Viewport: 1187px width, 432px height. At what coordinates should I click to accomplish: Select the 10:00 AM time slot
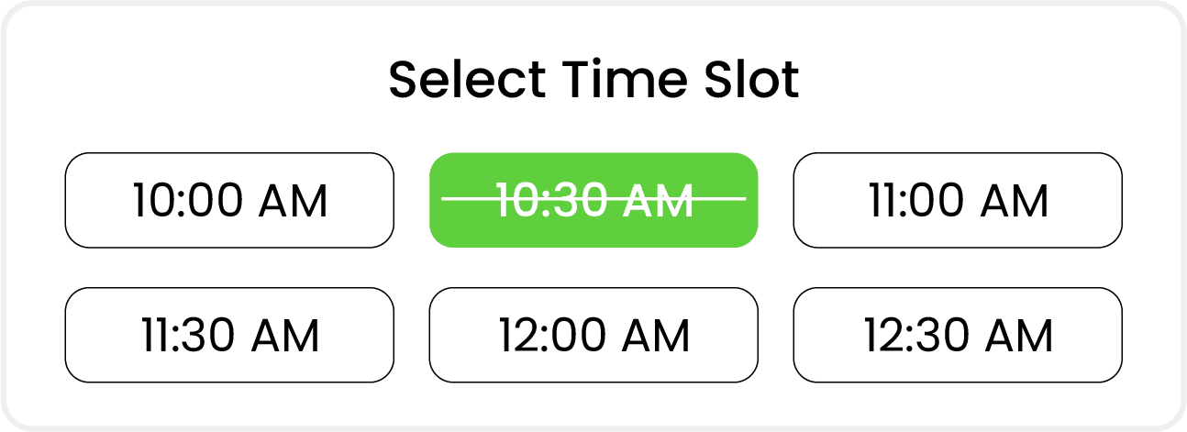229,200
